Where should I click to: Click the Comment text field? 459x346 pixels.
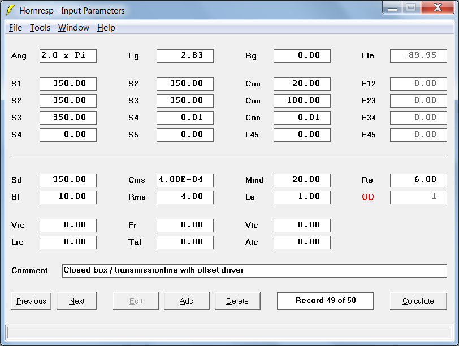tap(254, 271)
